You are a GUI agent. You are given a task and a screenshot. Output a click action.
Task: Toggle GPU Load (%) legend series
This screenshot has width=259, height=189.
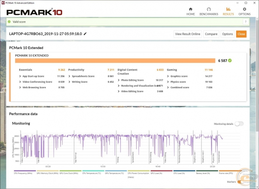(x=161, y=172)
